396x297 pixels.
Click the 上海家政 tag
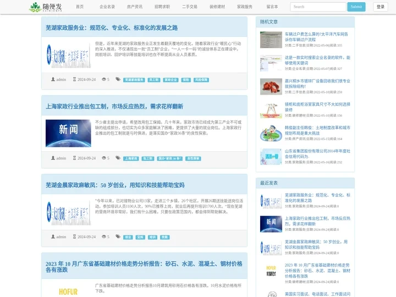(x=131, y=158)
